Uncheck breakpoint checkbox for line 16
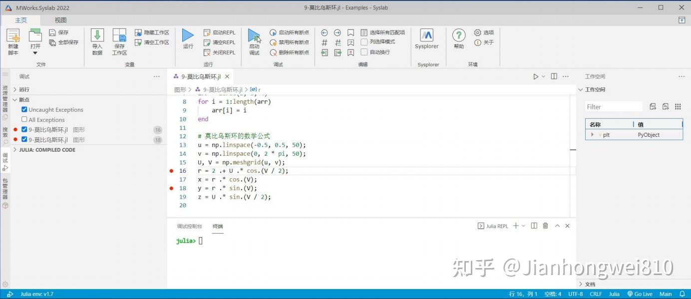 pyautogui.click(x=24, y=129)
